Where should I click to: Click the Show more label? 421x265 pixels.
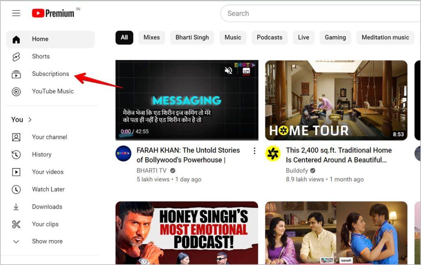[x=47, y=242]
